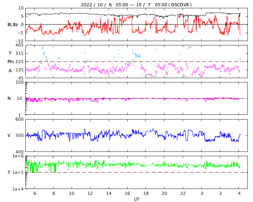Viewport: 253px width, 202px height.
Task: Click the 'Bt,Bz' axis label
Action: (13, 24)
